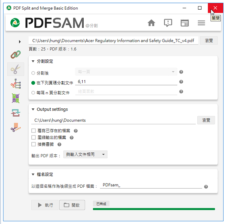
Task: Go to the Home dashboard icon
Action: [x=151, y=23]
